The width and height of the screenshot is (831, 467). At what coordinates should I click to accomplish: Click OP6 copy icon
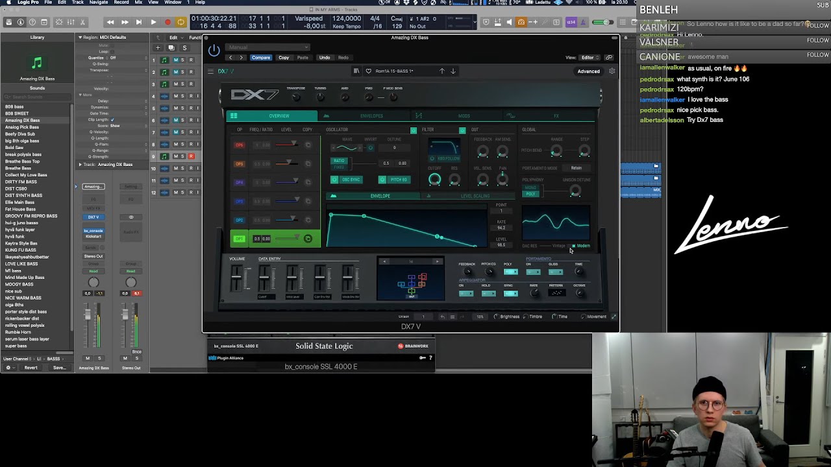pos(308,145)
